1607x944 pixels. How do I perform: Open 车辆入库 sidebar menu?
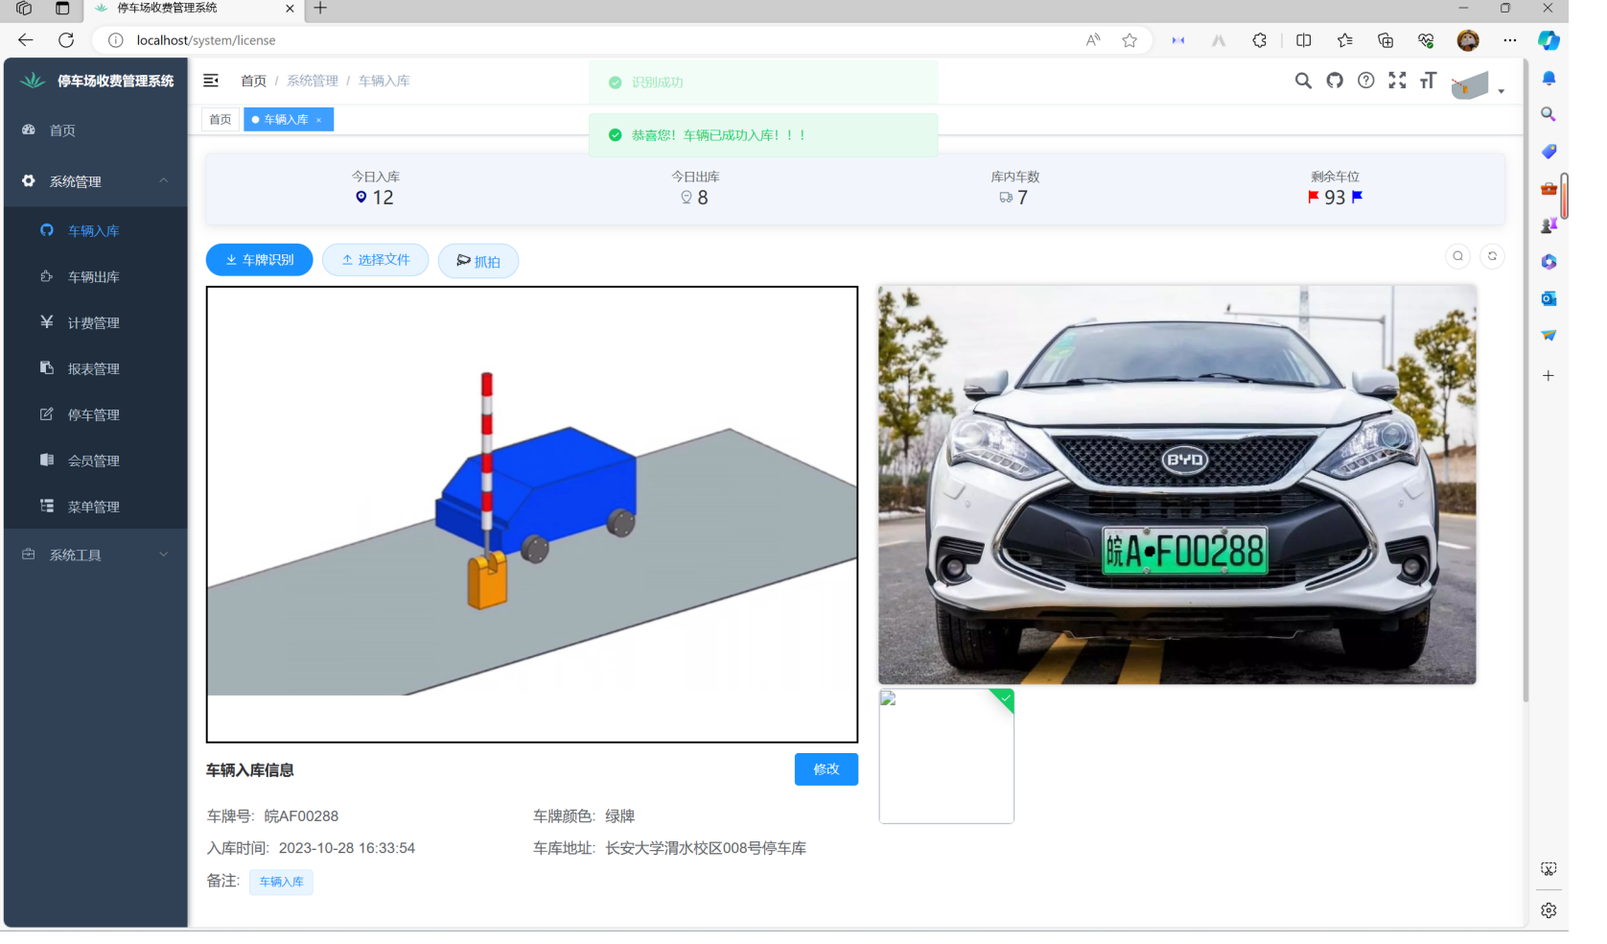tap(96, 231)
